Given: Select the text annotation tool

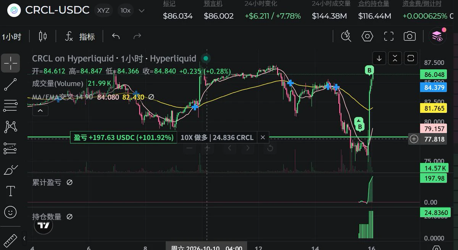Looking at the screenshot, I should 10,191.
